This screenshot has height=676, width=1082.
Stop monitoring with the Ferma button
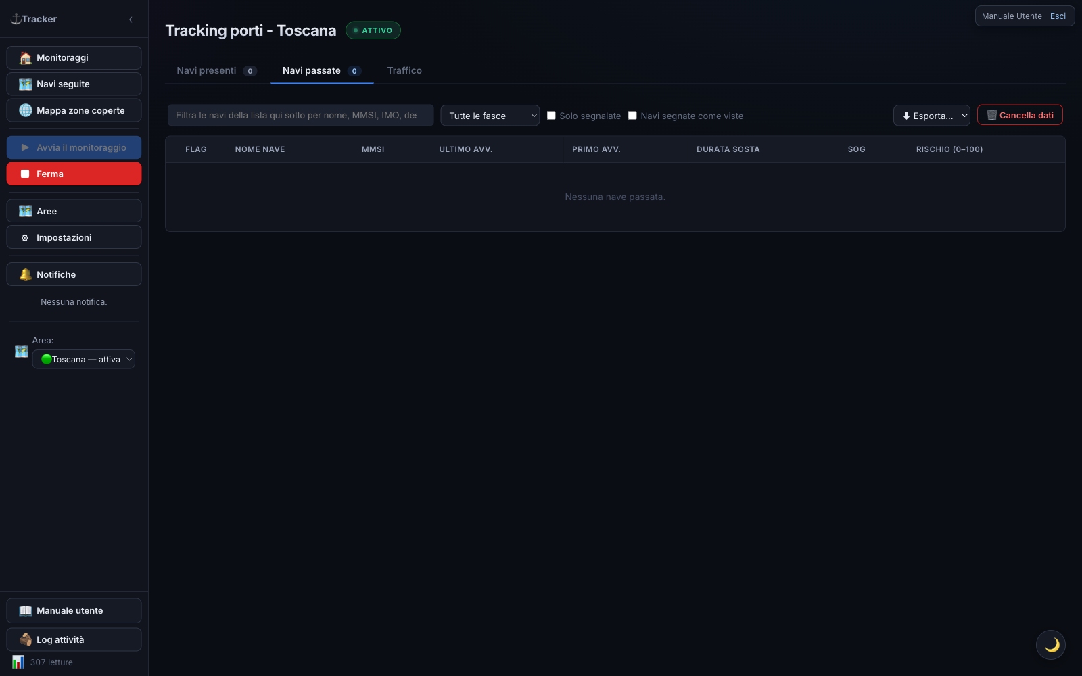click(x=74, y=174)
